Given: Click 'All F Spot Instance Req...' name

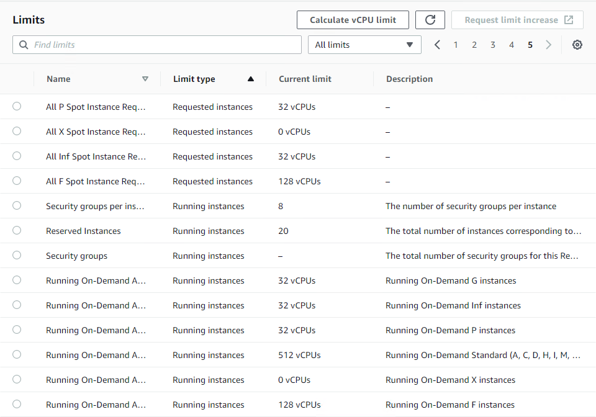Looking at the screenshot, I should tap(96, 182).
